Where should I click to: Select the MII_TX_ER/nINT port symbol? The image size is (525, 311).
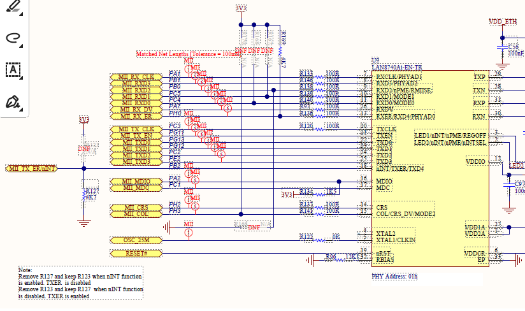pos(31,168)
